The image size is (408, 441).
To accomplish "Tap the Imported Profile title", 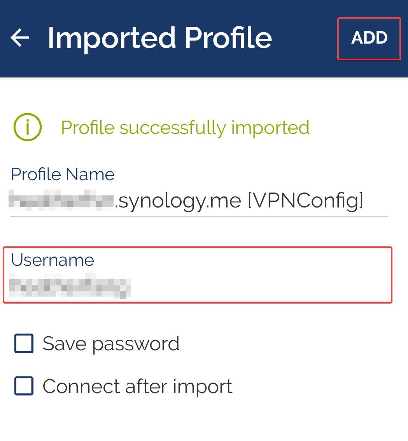I will pyautogui.click(x=159, y=37).
